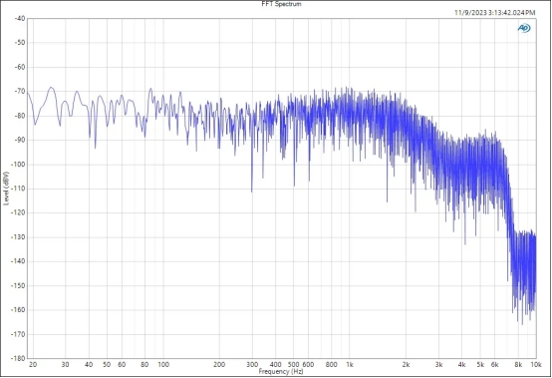Click the 8k frequency axis label
This screenshot has width=552, height=378.
(518, 365)
